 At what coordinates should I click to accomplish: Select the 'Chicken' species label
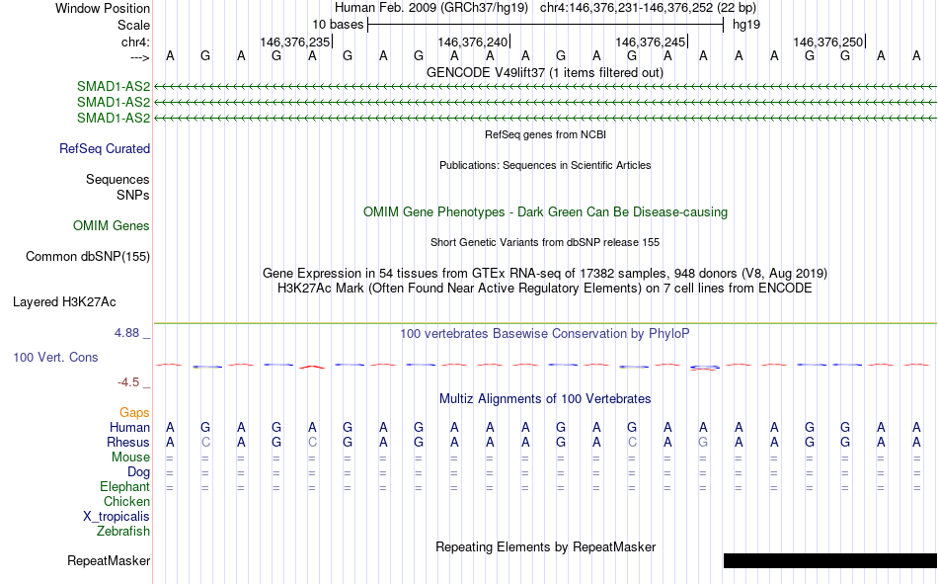pos(126,501)
